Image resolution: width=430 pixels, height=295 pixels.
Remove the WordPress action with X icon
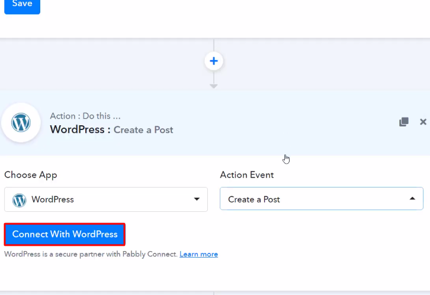(423, 122)
